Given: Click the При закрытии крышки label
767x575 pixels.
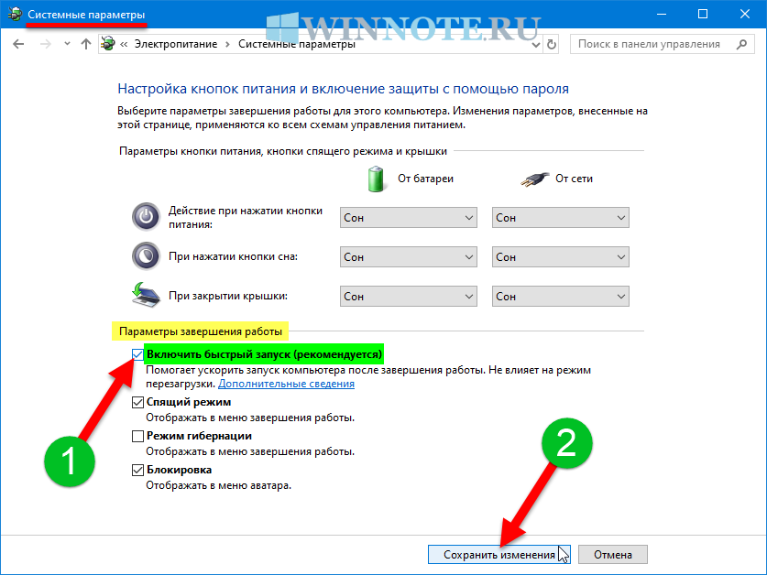Looking at the screenshot, I should tap(228, 296).
